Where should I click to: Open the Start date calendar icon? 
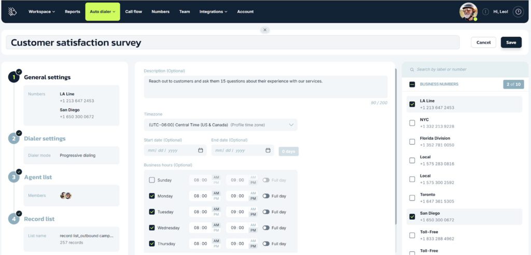[x=201, y=150]
